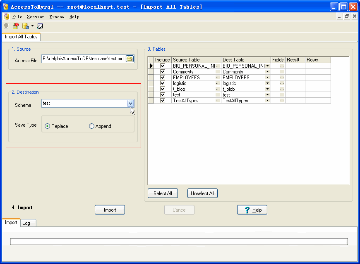Click the ellipsis beside source table test
The width and height of the screenshot is (360, 264).
[218, 95]
